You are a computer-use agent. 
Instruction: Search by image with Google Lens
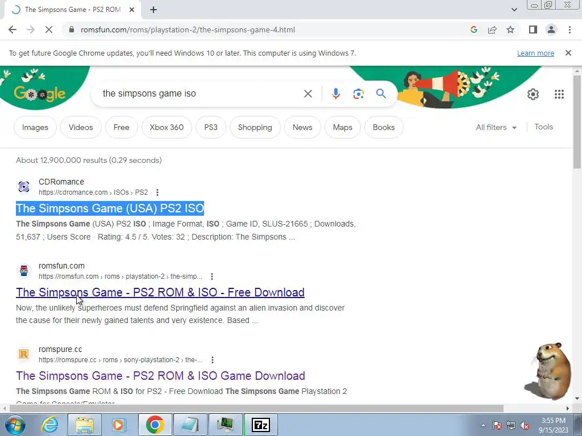pyautogui.click(x=358, y=94)
